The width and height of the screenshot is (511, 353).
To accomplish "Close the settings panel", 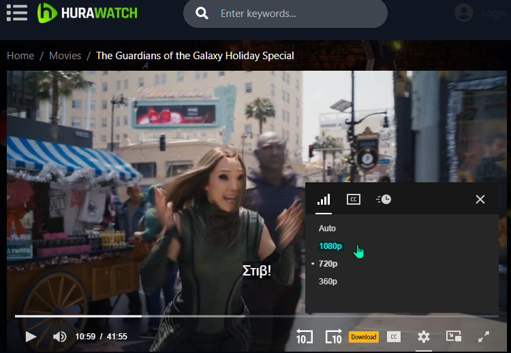I will [480, 199].
